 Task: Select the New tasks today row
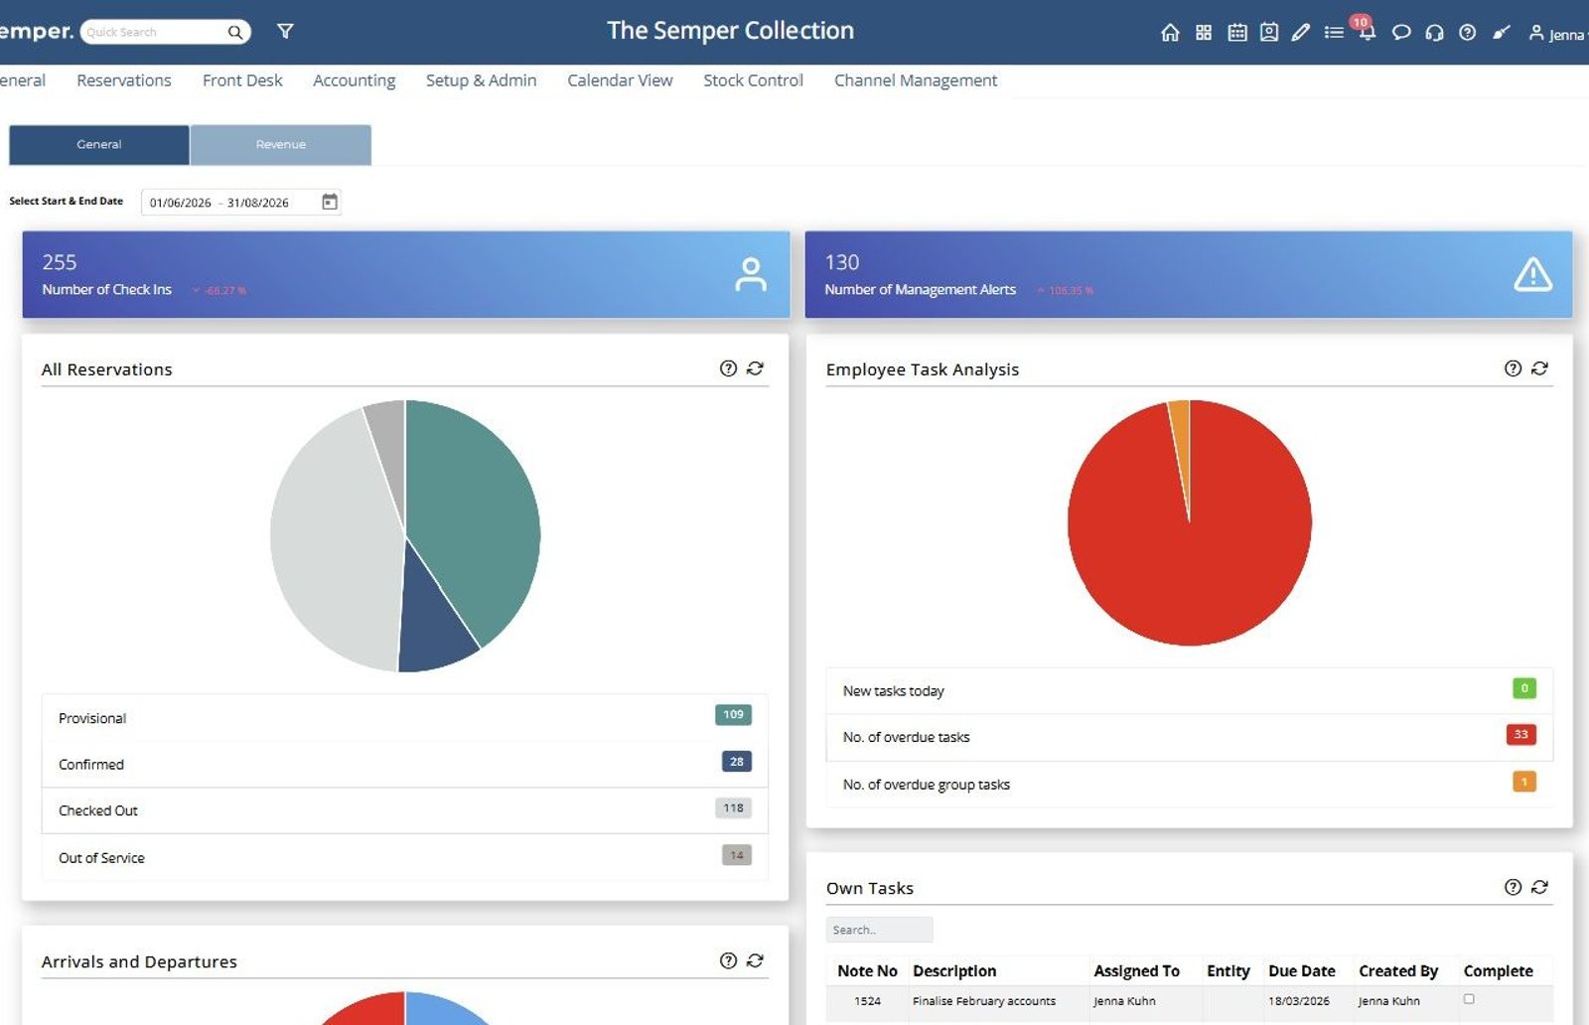coord(1190,691)
